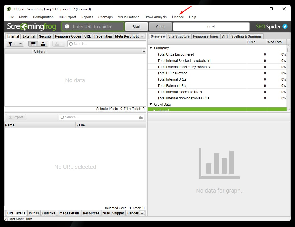Viewport: 295px width, 227px height.
Task: Select Total URLs Encountered row
Action: pos(217,54)
